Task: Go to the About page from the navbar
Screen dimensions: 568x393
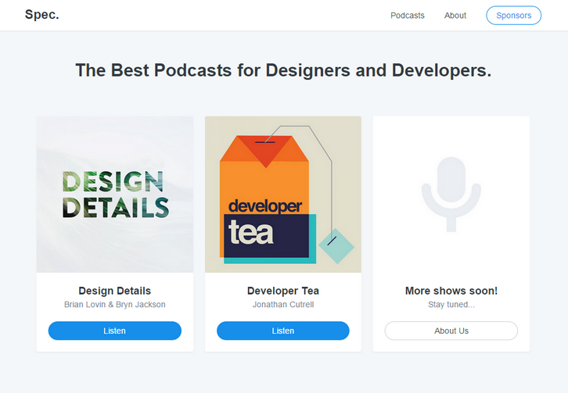Action: (x=455, y=16)
